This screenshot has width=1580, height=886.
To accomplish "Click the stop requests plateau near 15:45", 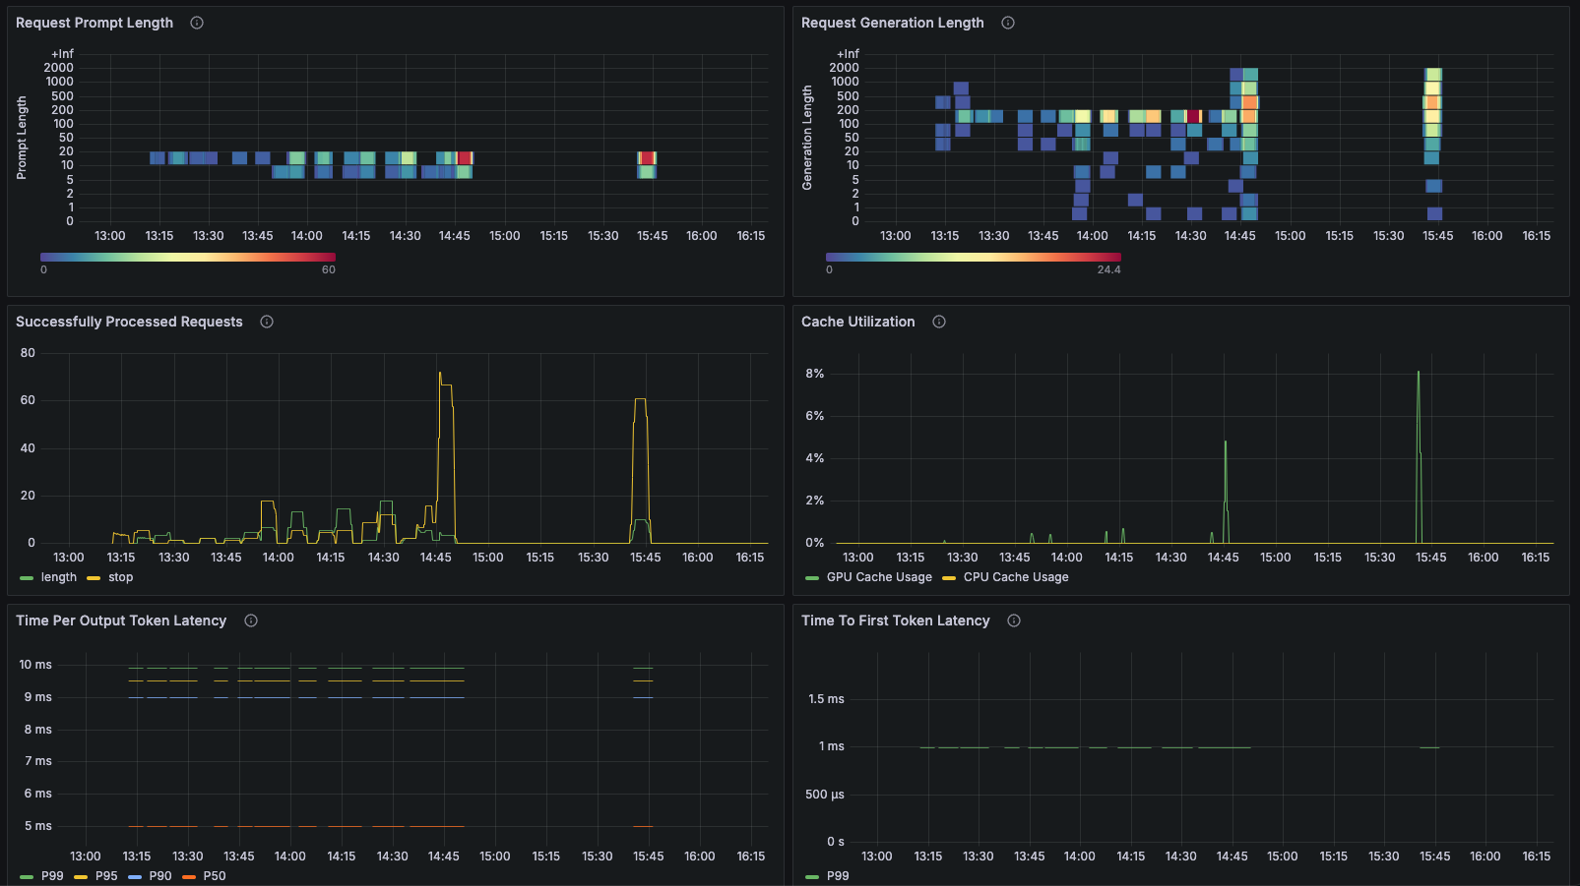I will [x=641, y=399].
